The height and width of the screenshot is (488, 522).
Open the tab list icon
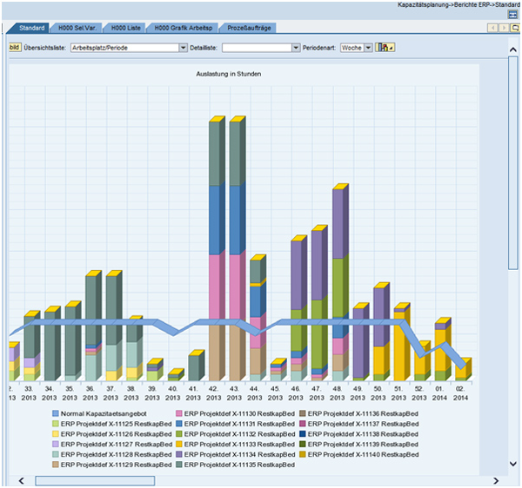click(x=513, y=29)
